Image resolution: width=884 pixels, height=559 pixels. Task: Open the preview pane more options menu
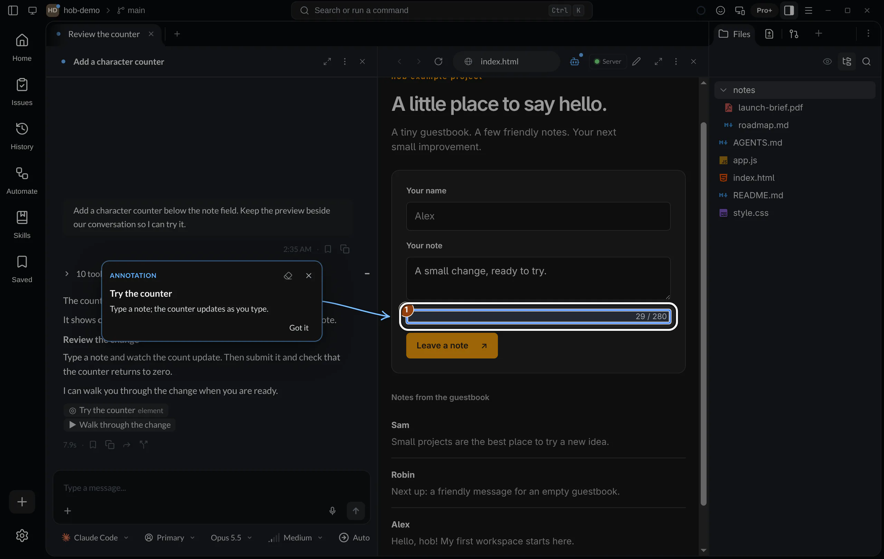tap(676, 61)
